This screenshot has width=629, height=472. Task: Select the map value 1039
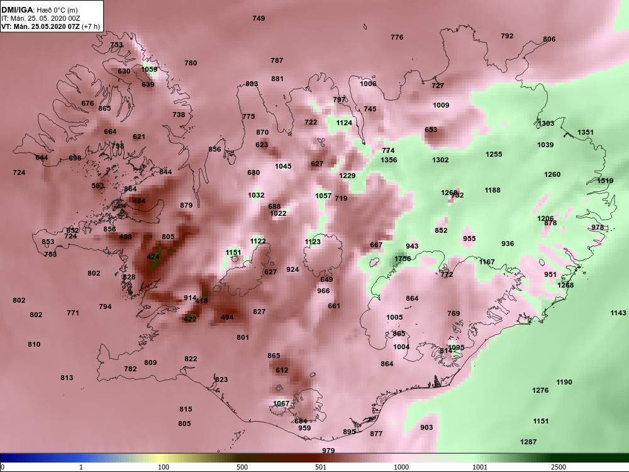click(545, 145)
